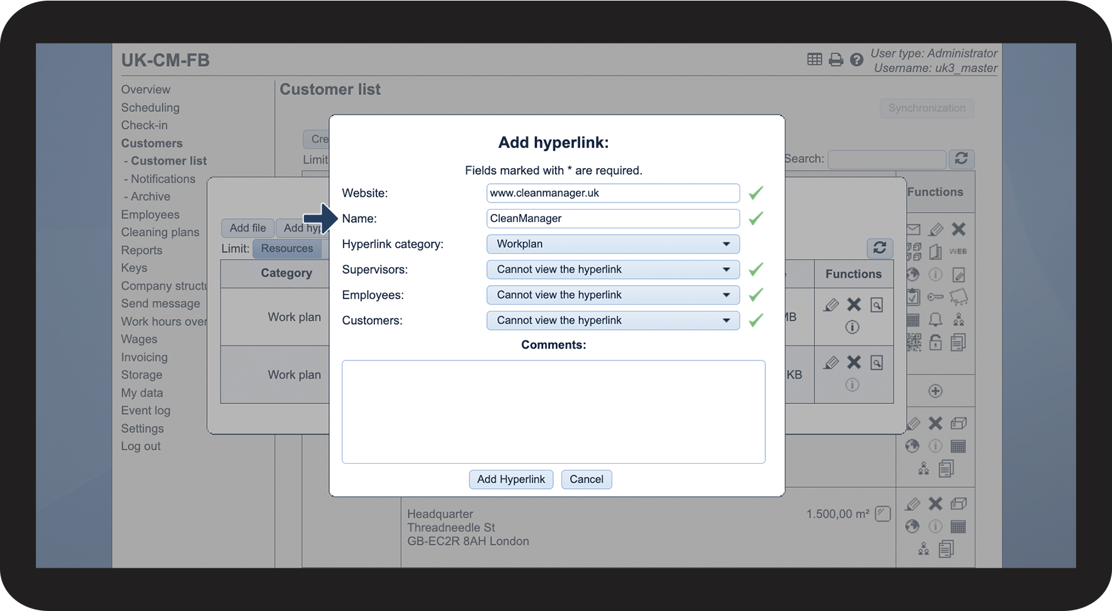Open Event log in the sidebar
The image size is (1112, 611).
click(x=145, y=411)
